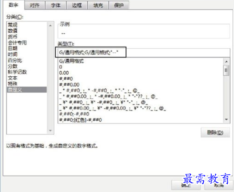Choose format code 0.00 in list
Viewport: 234px width, 192px height.
(141, 73)
